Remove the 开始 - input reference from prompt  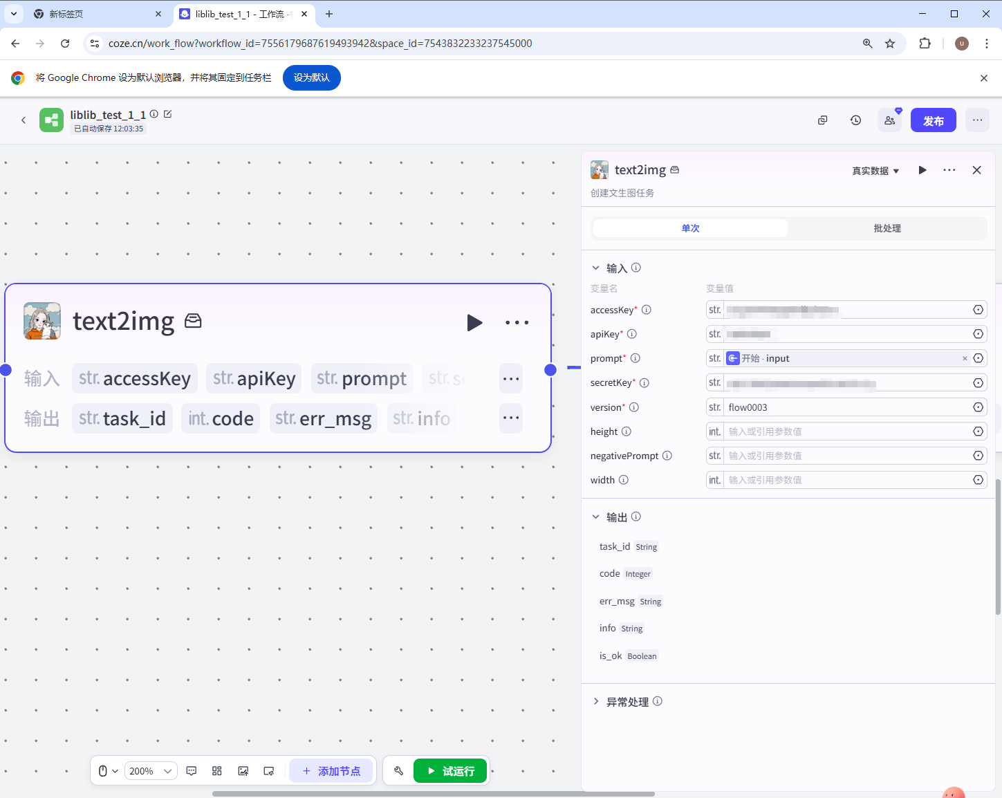[965, 358]
